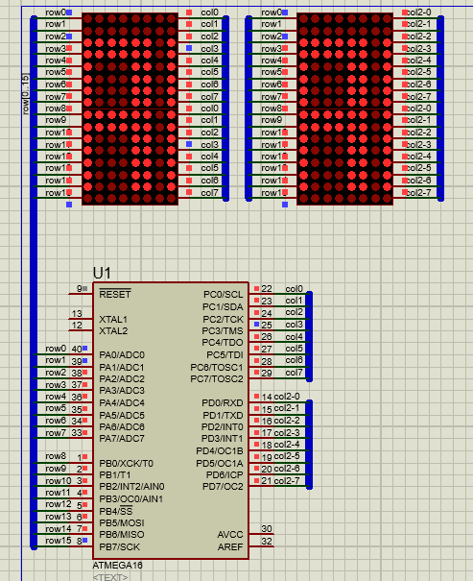This screenshot has width=473, height=581.
Task: Click the row12 net label at pin 5
Action: [59, 504]
